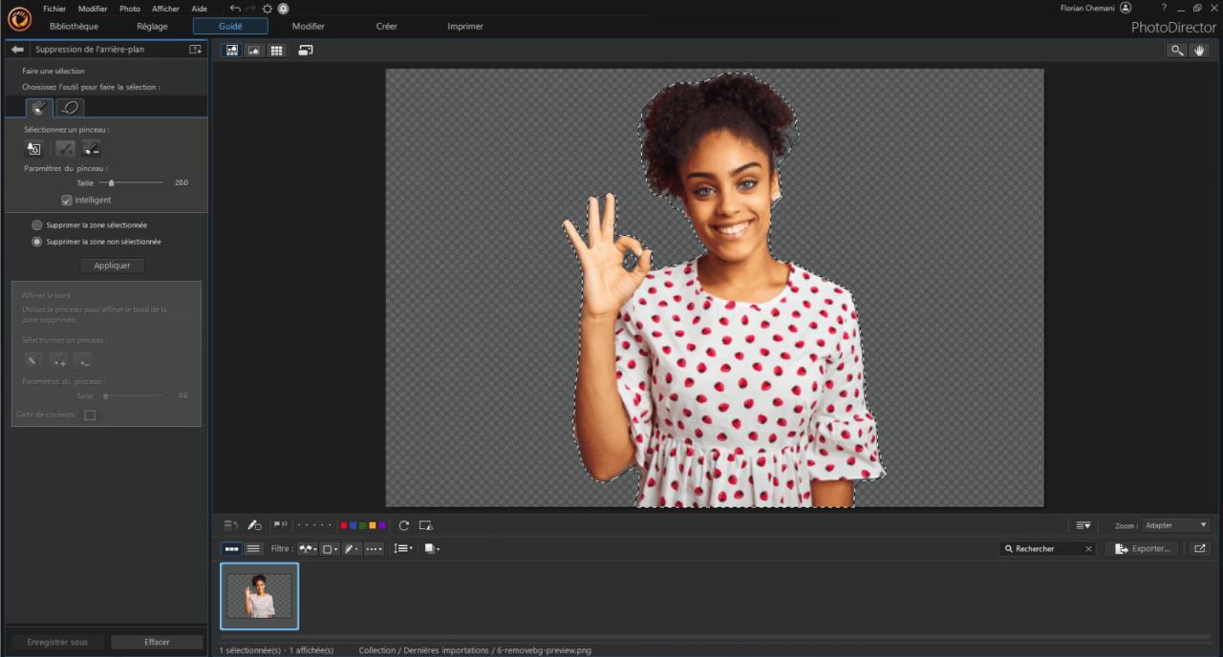Choose the subtract-from-selection brush

(91, 148)
